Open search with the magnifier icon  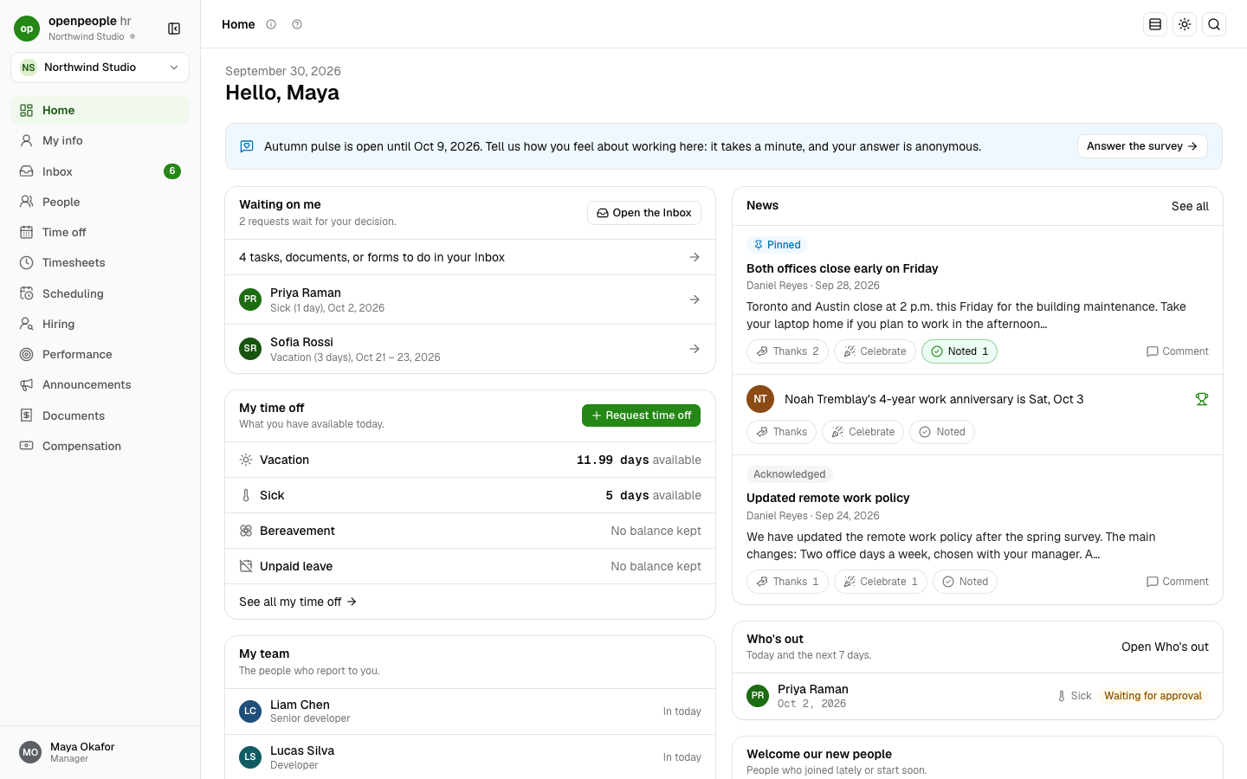point(1214,24)
